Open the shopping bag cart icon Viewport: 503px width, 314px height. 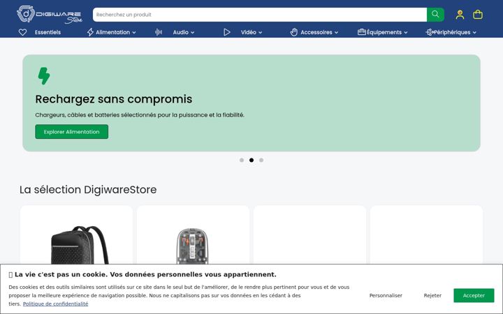coord(478,15)
